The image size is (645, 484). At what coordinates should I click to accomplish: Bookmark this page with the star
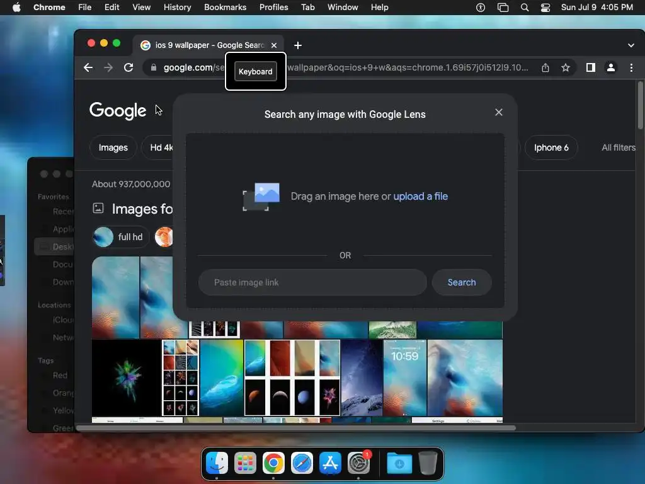pos(566,67)
